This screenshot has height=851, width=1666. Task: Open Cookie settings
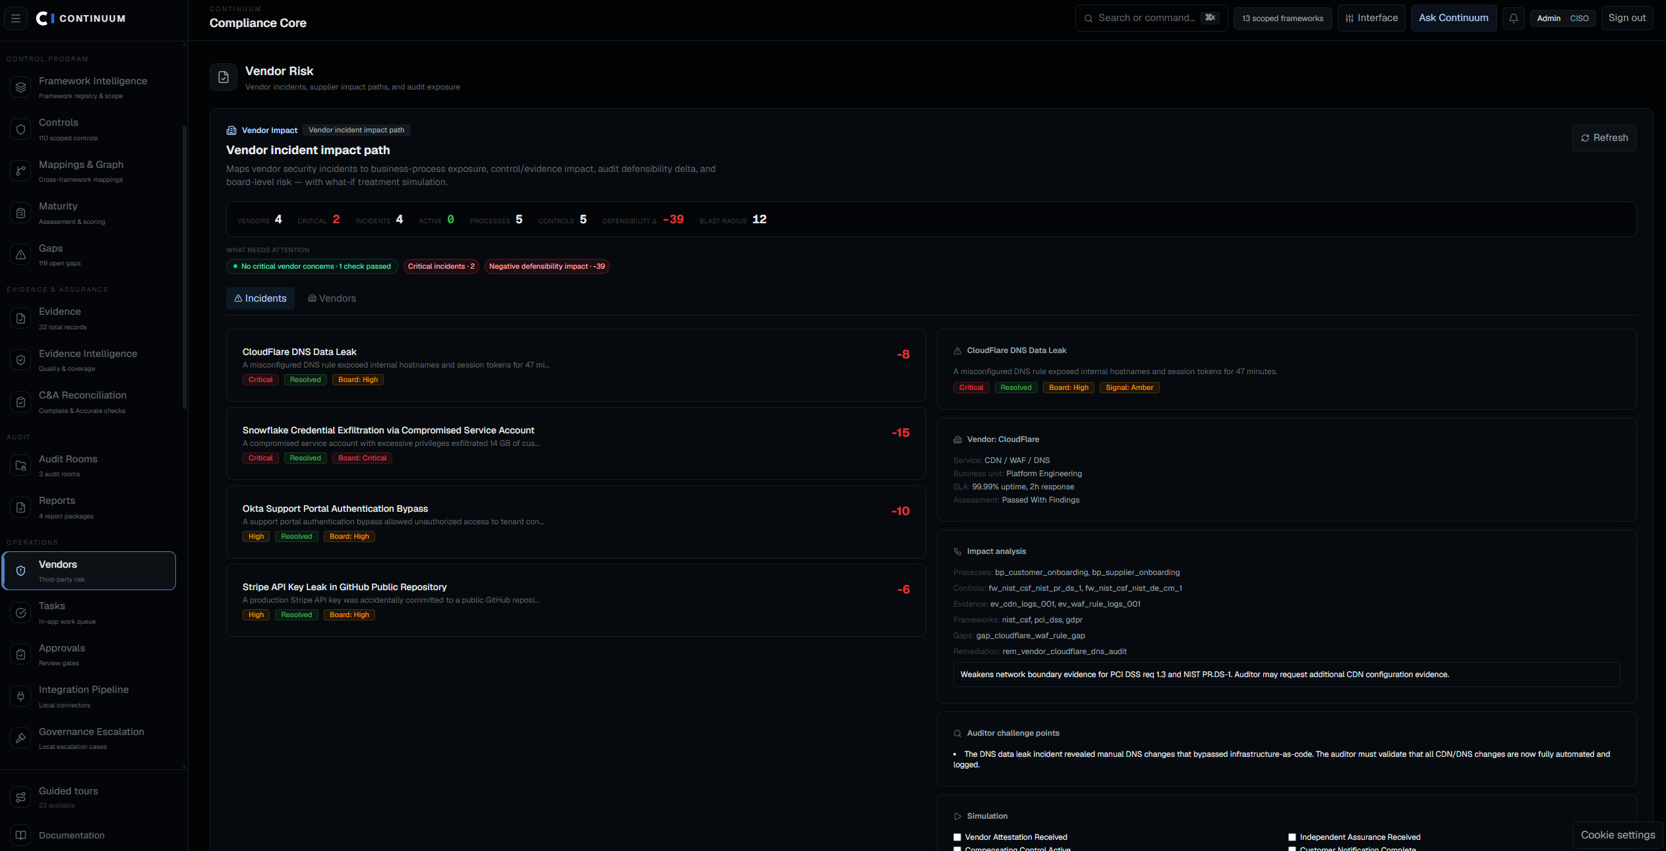1617,835
